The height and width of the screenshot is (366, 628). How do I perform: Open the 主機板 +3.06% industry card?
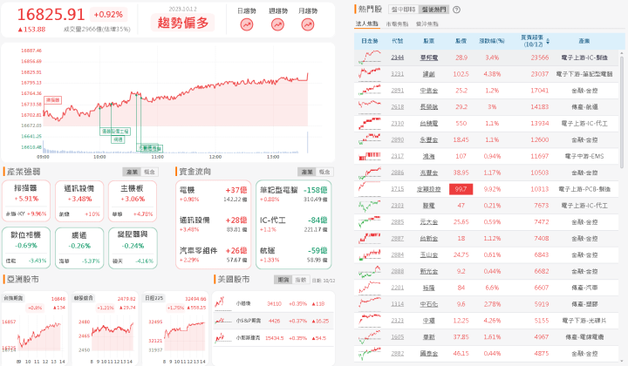(133, 200)
